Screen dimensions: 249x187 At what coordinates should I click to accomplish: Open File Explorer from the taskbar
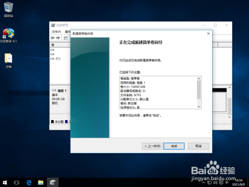pos(41,183)
